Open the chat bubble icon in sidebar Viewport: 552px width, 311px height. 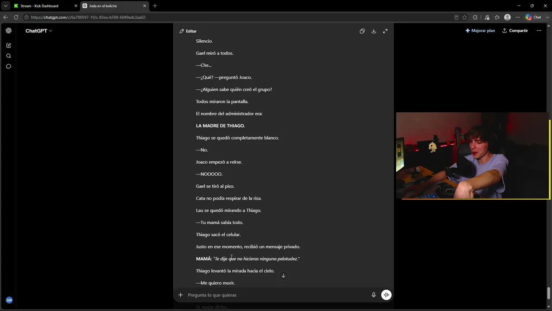click(x=9, y=66)
